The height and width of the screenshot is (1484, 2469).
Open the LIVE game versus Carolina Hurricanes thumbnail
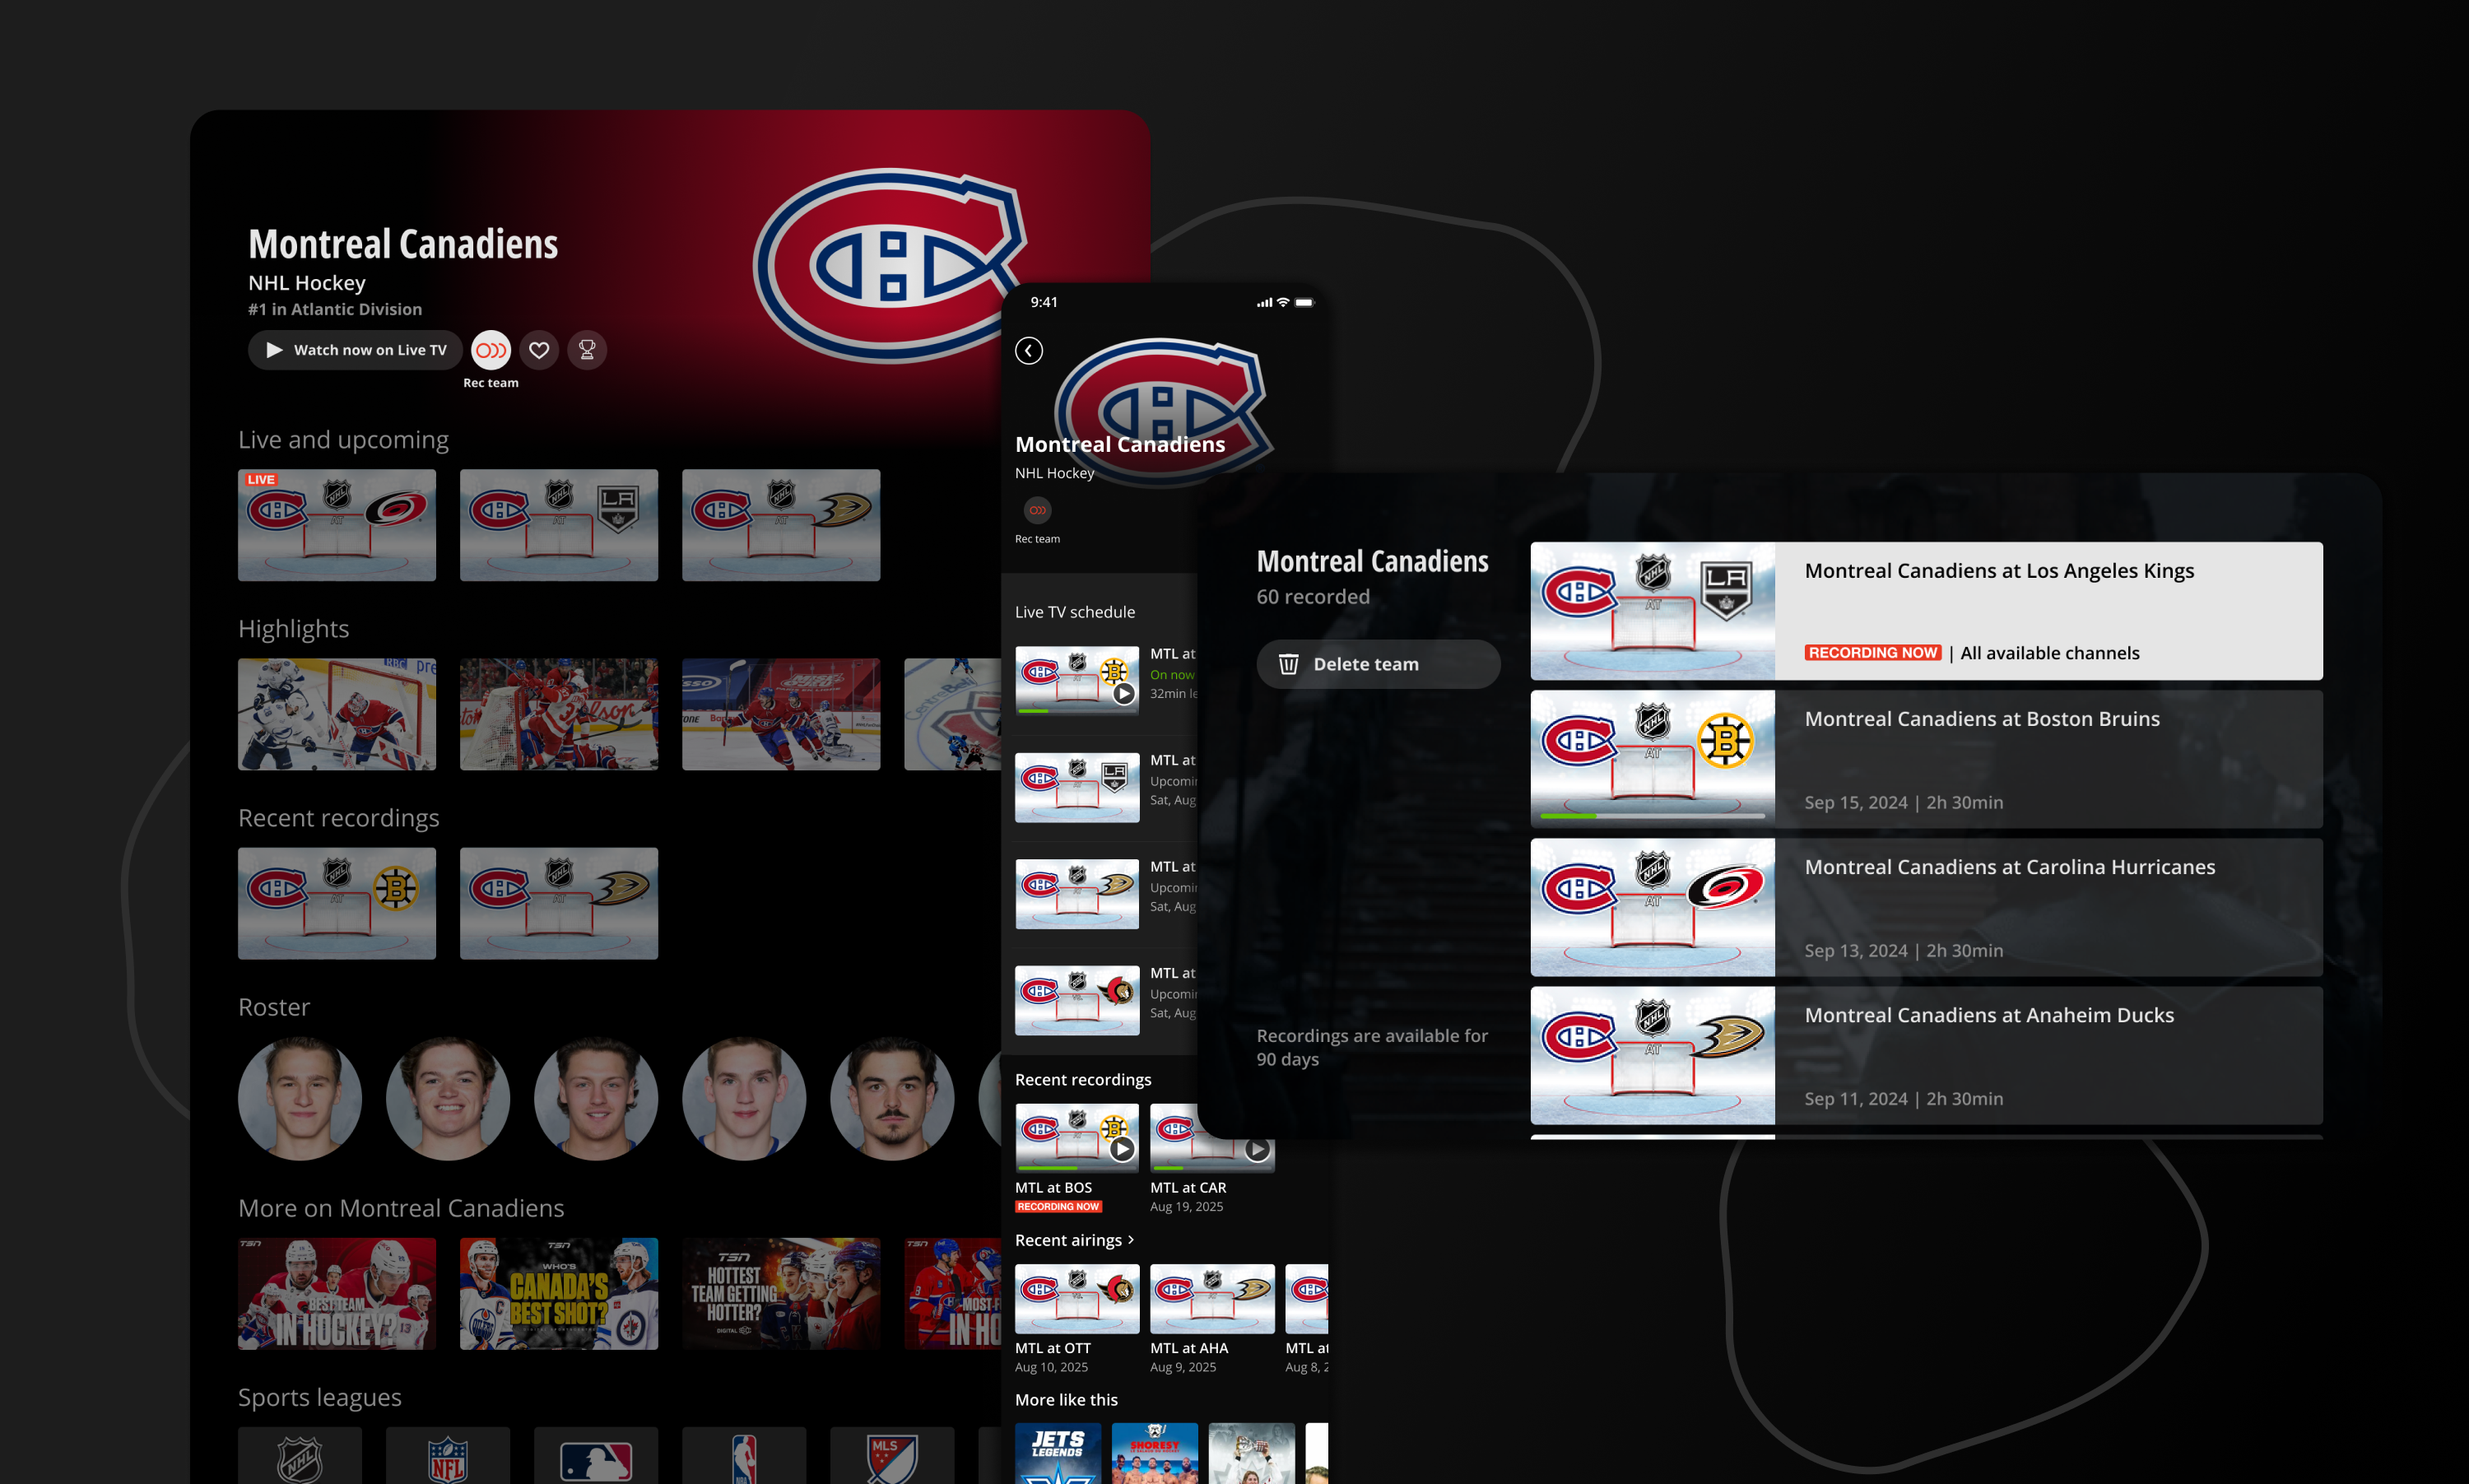337,525
